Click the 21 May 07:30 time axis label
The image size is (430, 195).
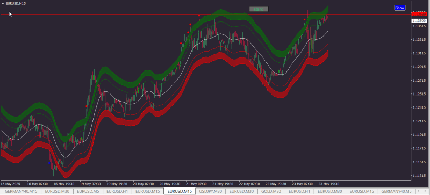pyautogui.click(x=196, y=184)
